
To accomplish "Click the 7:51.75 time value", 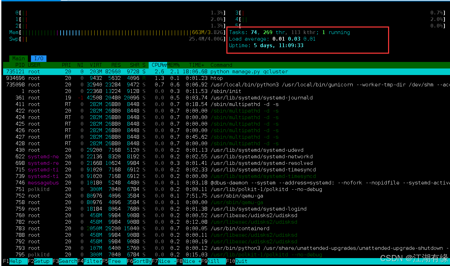I will [196, 196].
